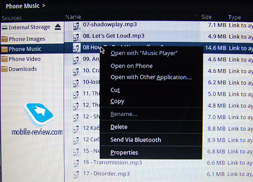The height and width of the screenshot is (182, 253).
Task: Sort files by the Name column header
Action: coord(73,17)
